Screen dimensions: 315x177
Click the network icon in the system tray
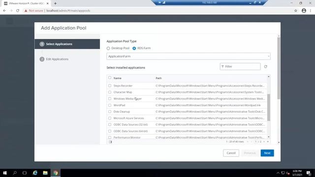click(x=283, y=173)
